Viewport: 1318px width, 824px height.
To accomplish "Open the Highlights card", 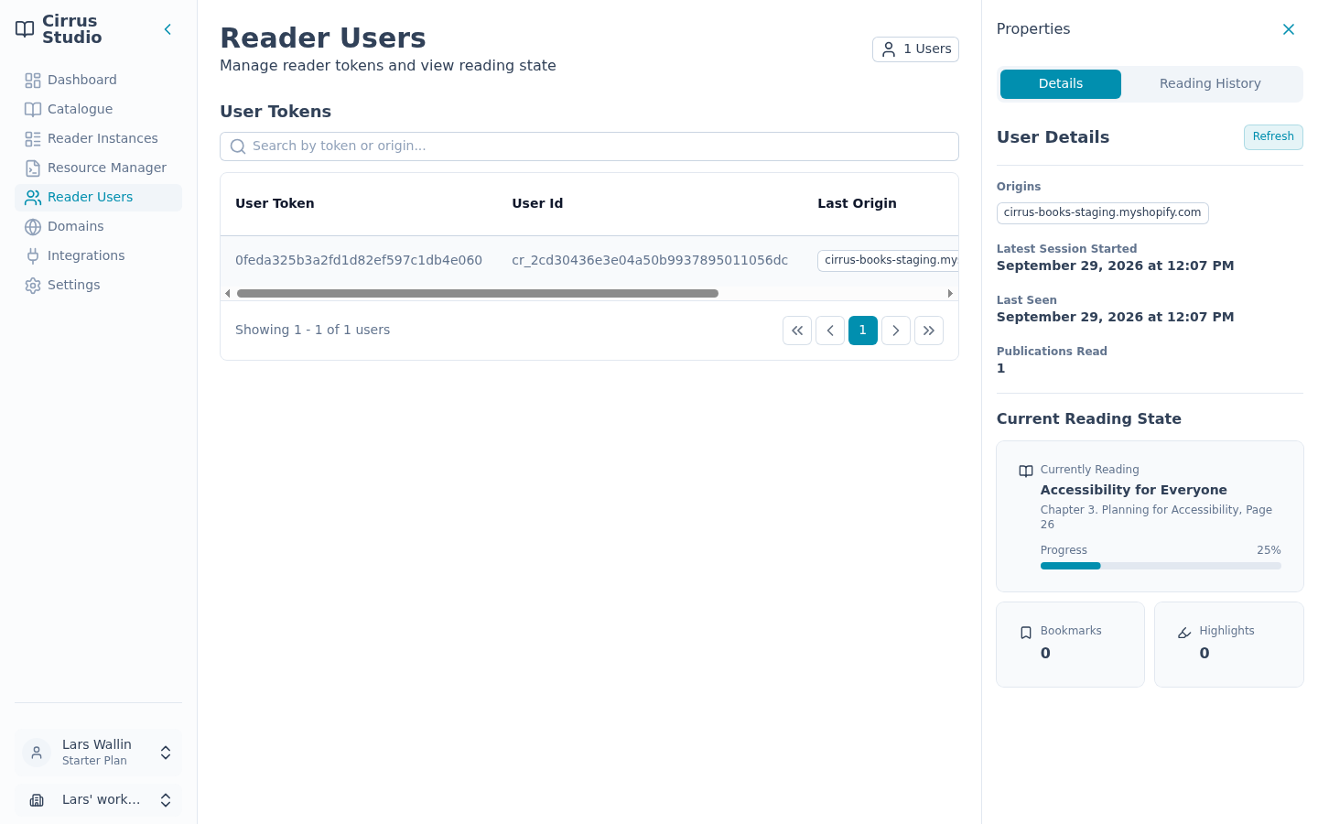I will click(x=1229, y=645).
